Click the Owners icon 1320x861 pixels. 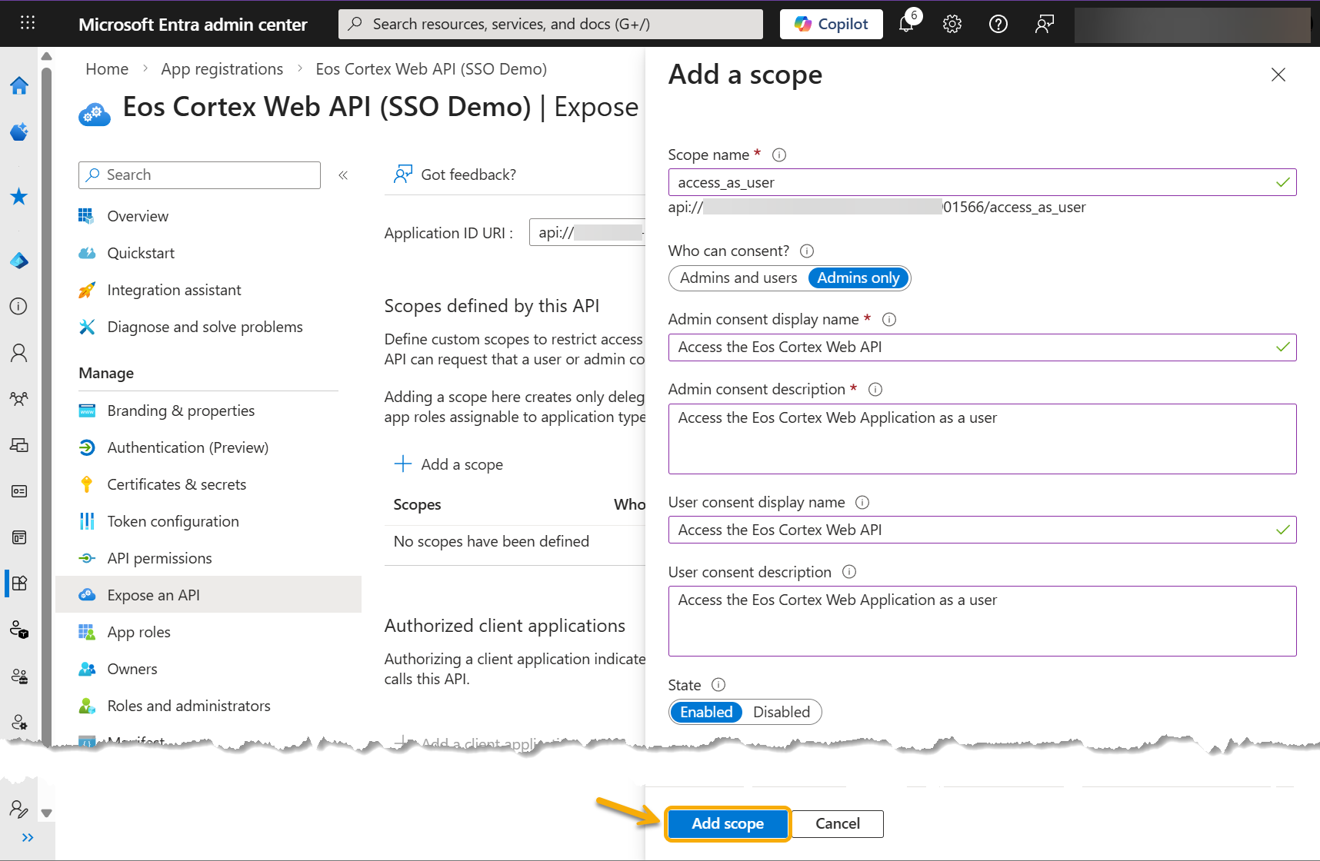click(87, 669)
